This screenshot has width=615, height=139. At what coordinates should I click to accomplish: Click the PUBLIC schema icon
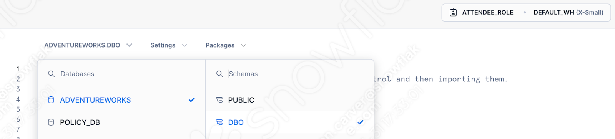pos(219,100)
